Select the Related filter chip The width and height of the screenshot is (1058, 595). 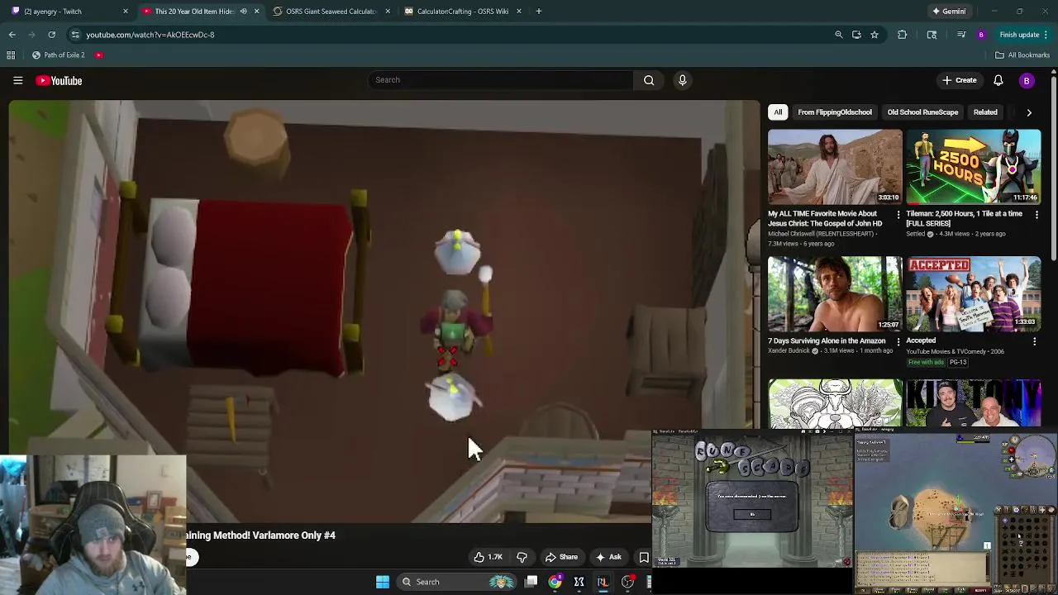click(985, 112)
